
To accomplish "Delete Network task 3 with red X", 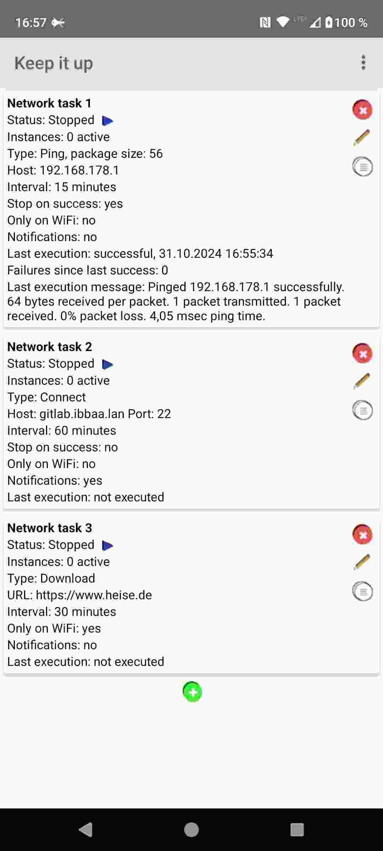I will click(x=362, y=534).
